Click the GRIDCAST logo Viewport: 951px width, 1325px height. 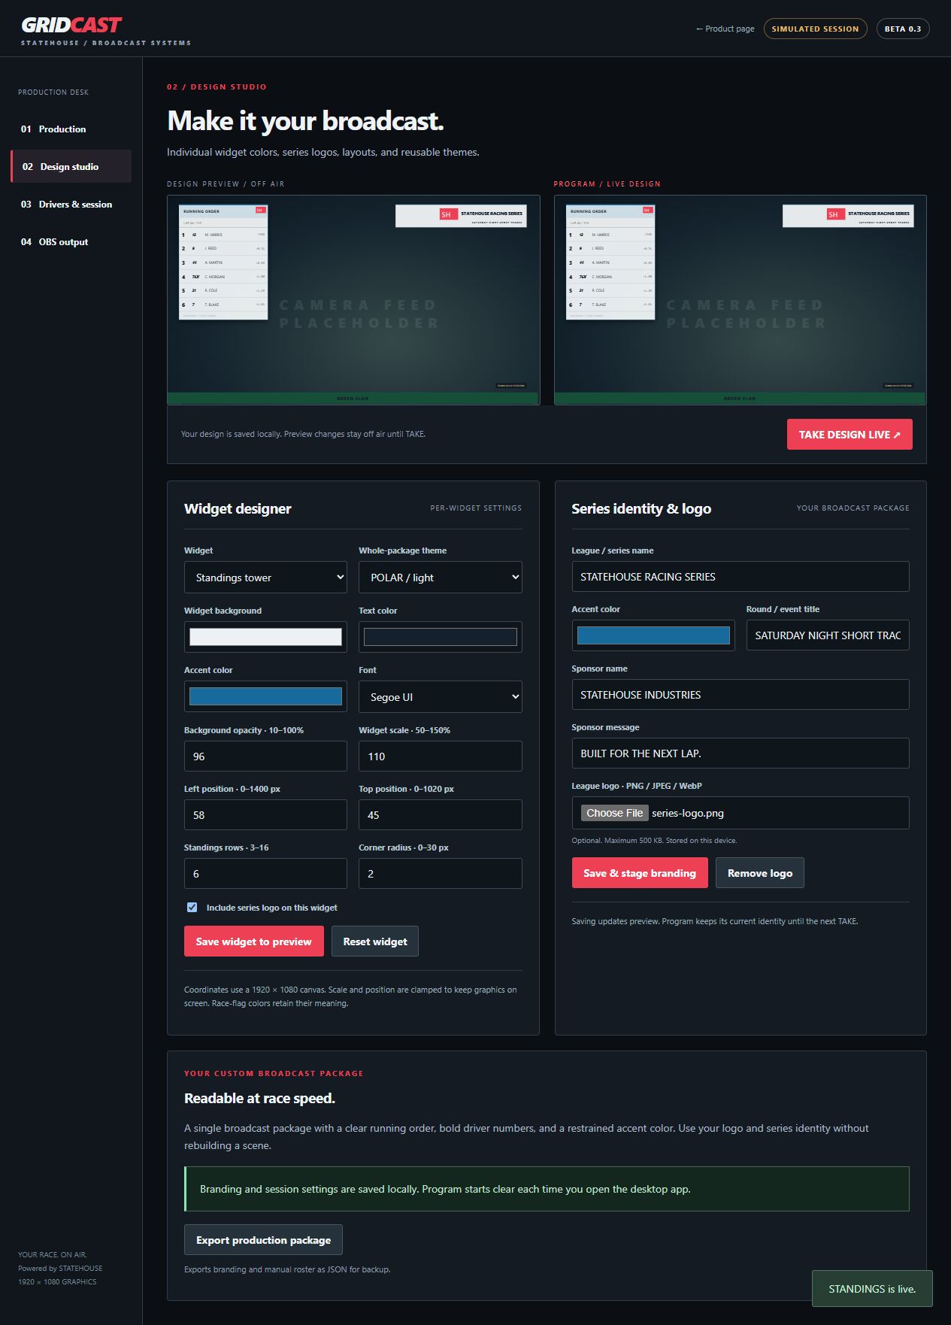point(71,25)
